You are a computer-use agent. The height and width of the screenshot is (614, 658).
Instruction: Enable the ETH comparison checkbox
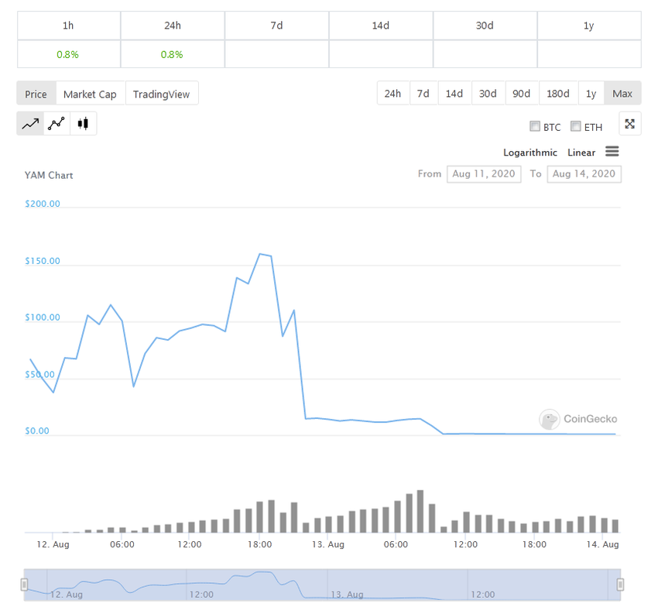(575, 126)
